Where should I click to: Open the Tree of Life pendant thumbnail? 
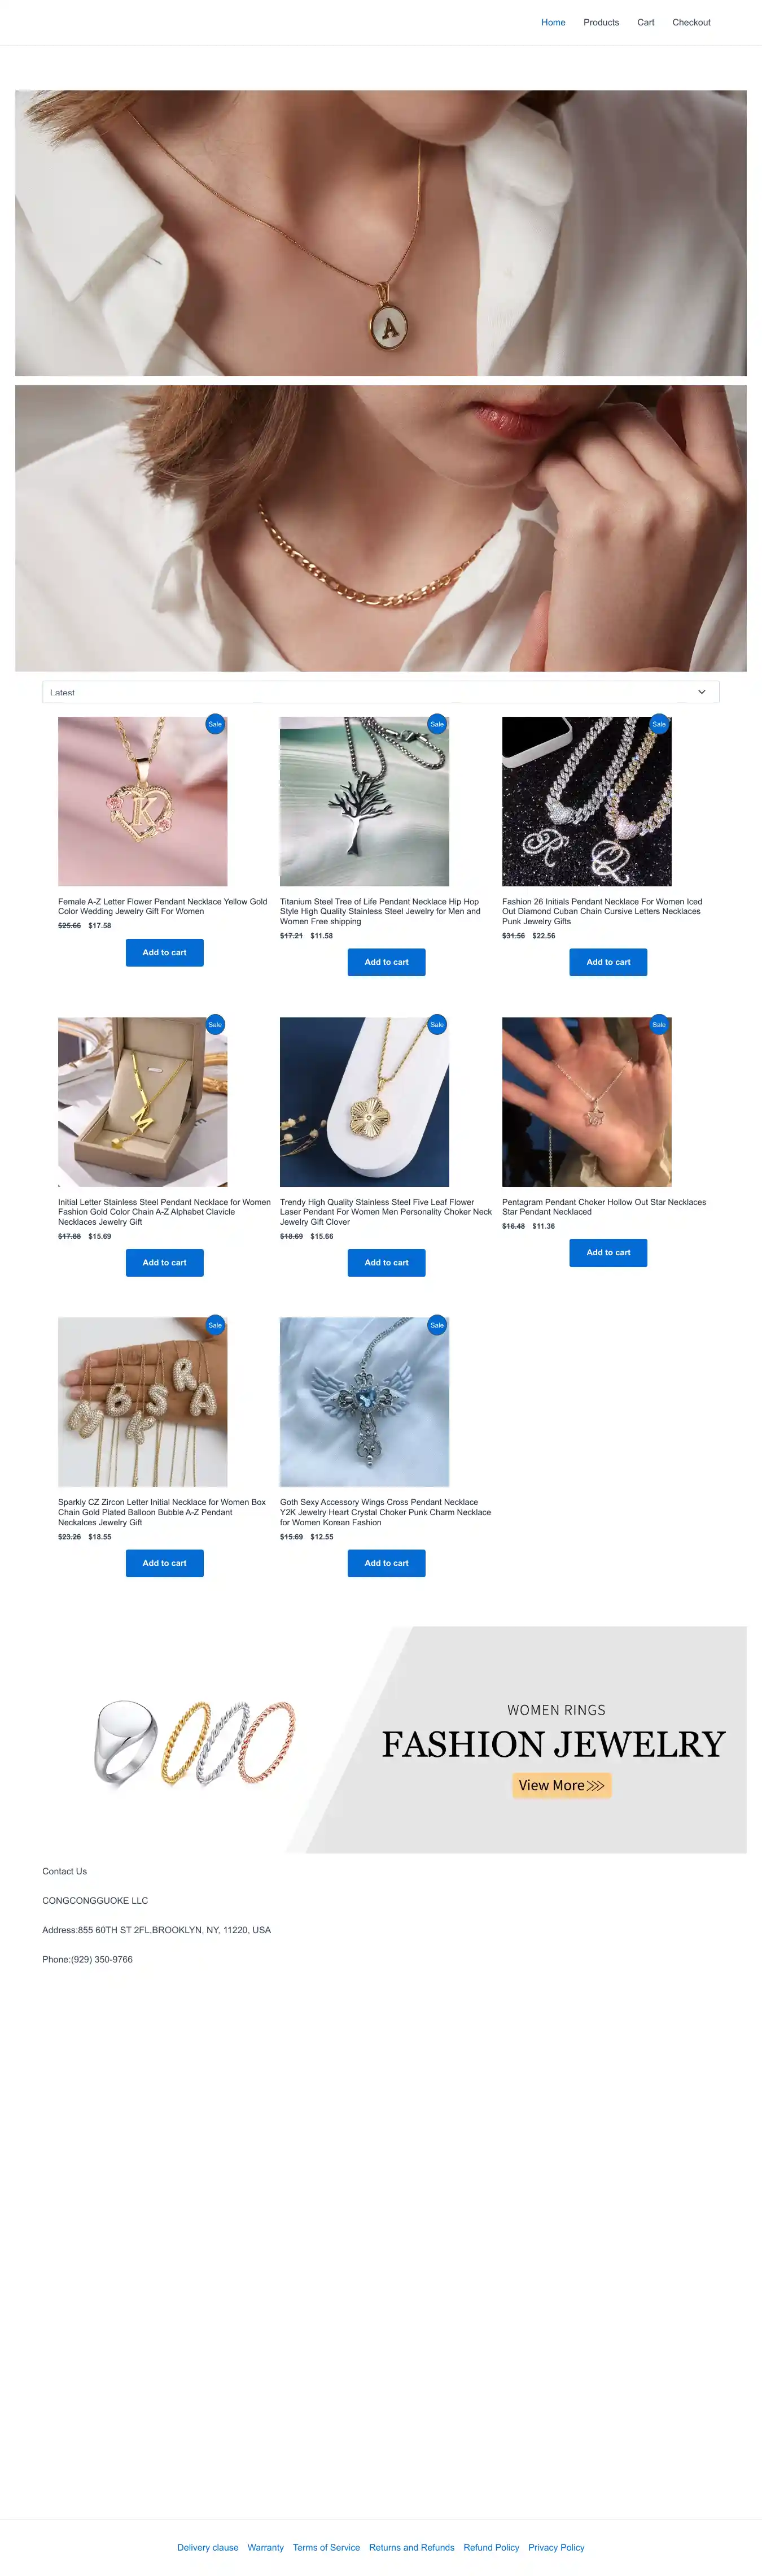365,801
